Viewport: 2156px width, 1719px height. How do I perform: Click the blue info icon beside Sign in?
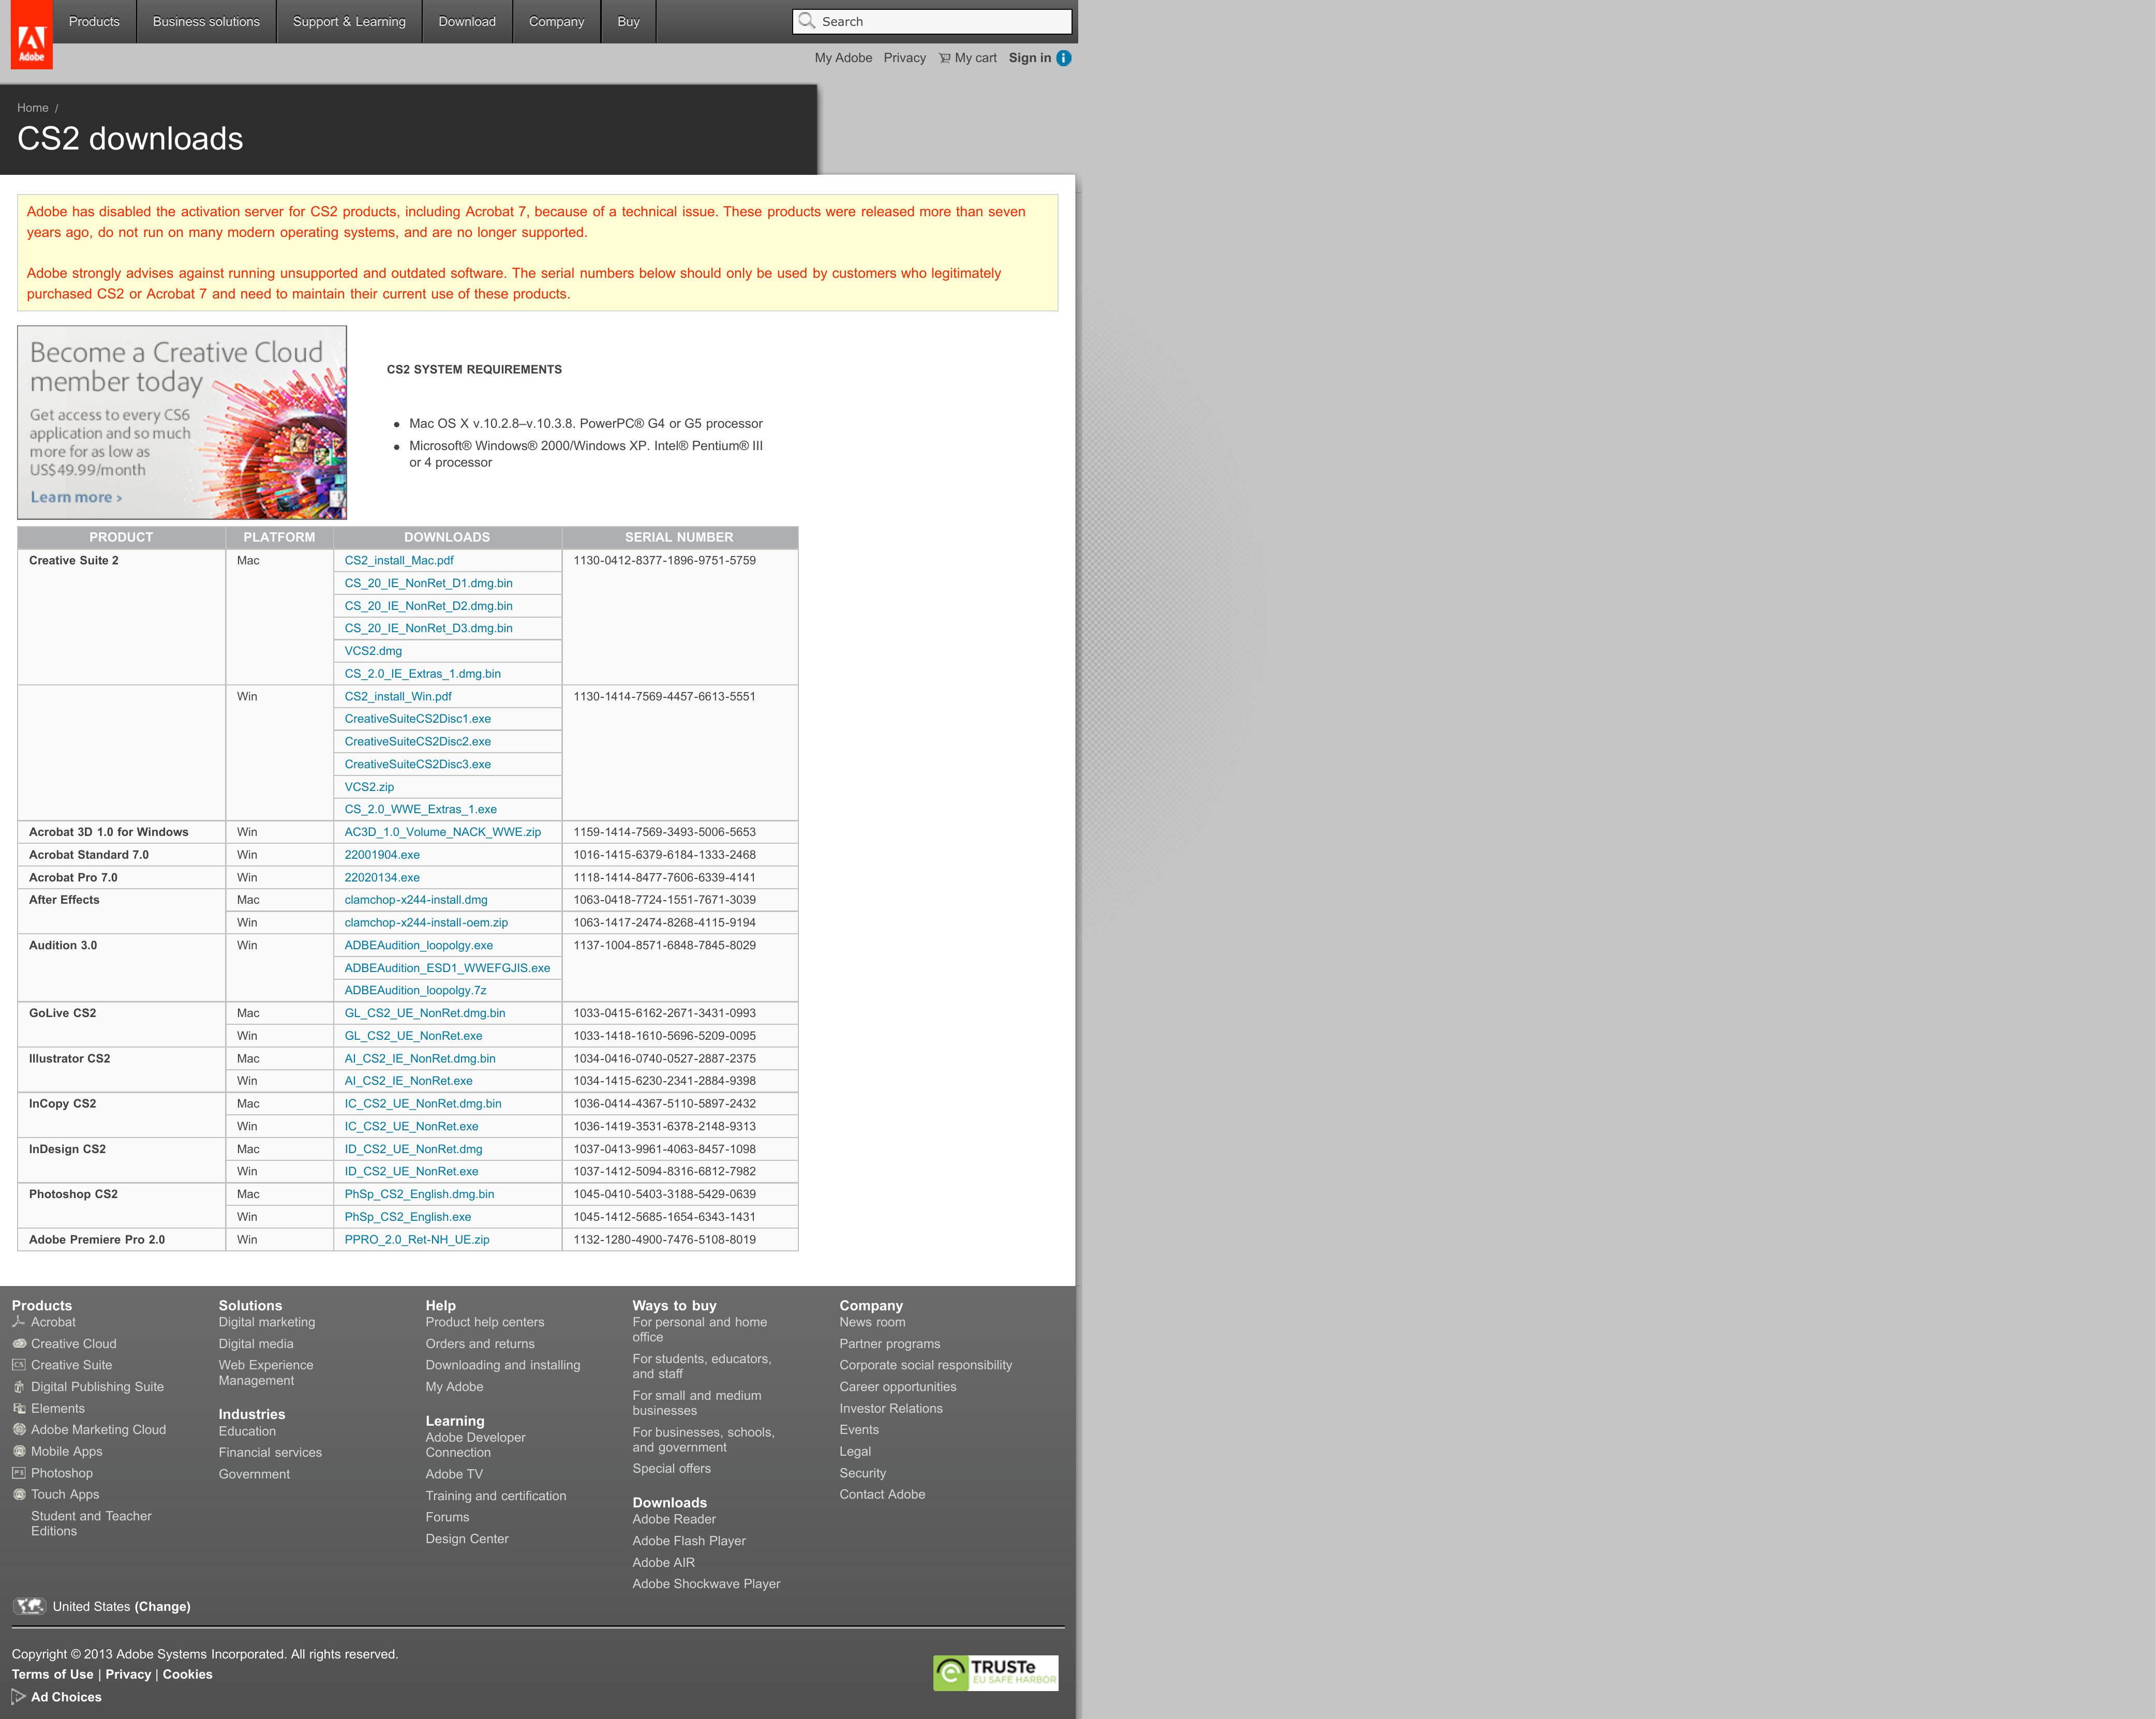pos(1064,58)
